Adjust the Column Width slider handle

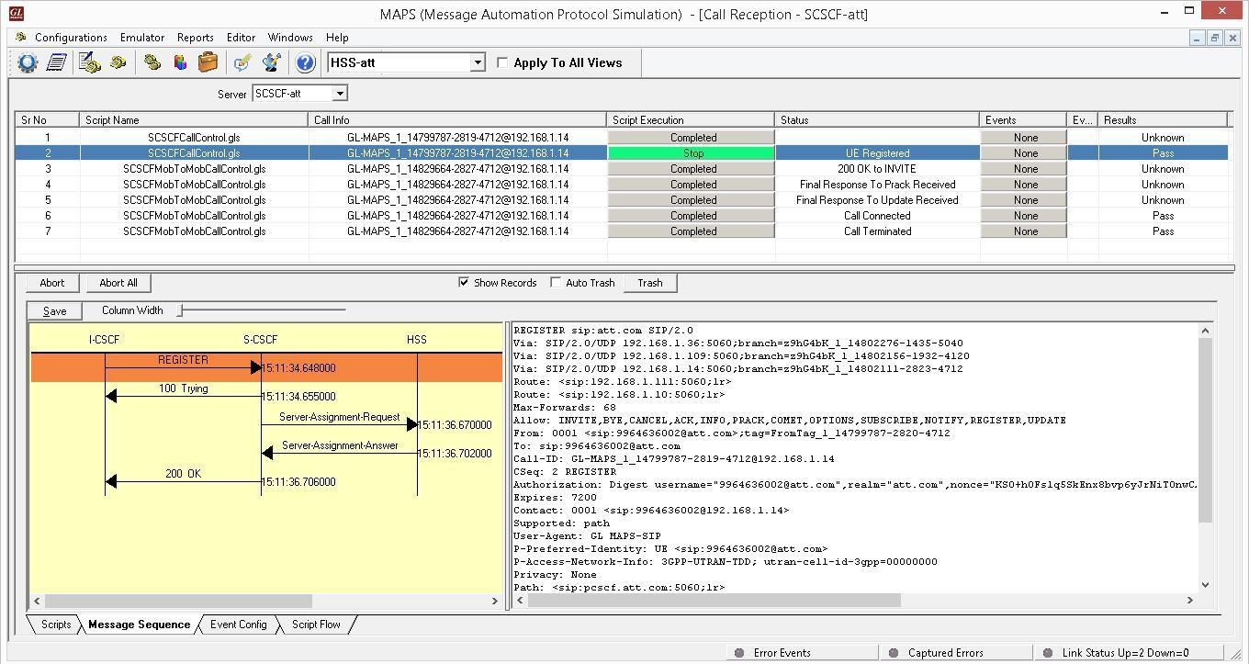(x=181, y=310)
